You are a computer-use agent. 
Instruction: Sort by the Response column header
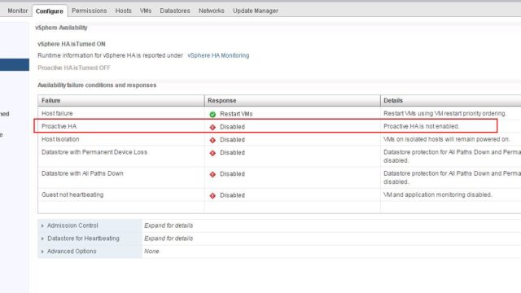pyautogui.click(x=292, y=100)
